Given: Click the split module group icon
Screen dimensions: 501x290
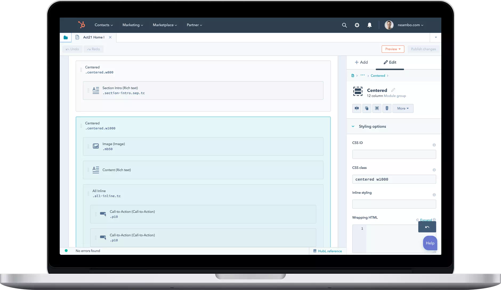Looking at the screenshot, I should click(x=357, y=108).
